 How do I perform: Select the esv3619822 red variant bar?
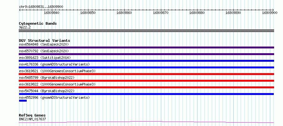(146, 87)
